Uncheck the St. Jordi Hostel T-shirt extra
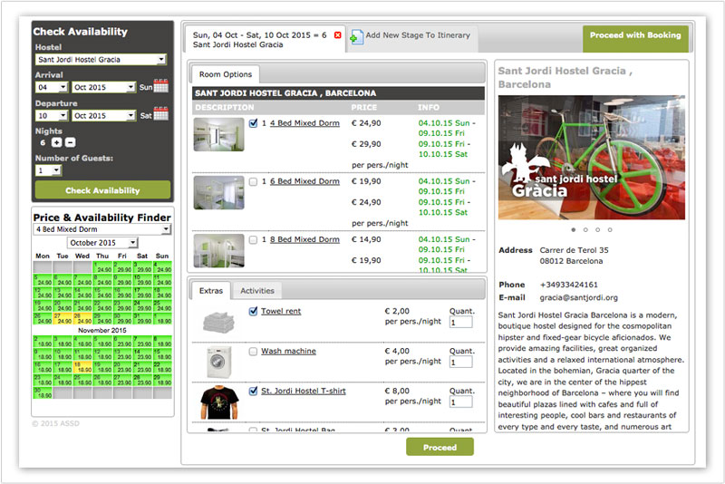Screen dimensions: 725x484 (253, 391)
